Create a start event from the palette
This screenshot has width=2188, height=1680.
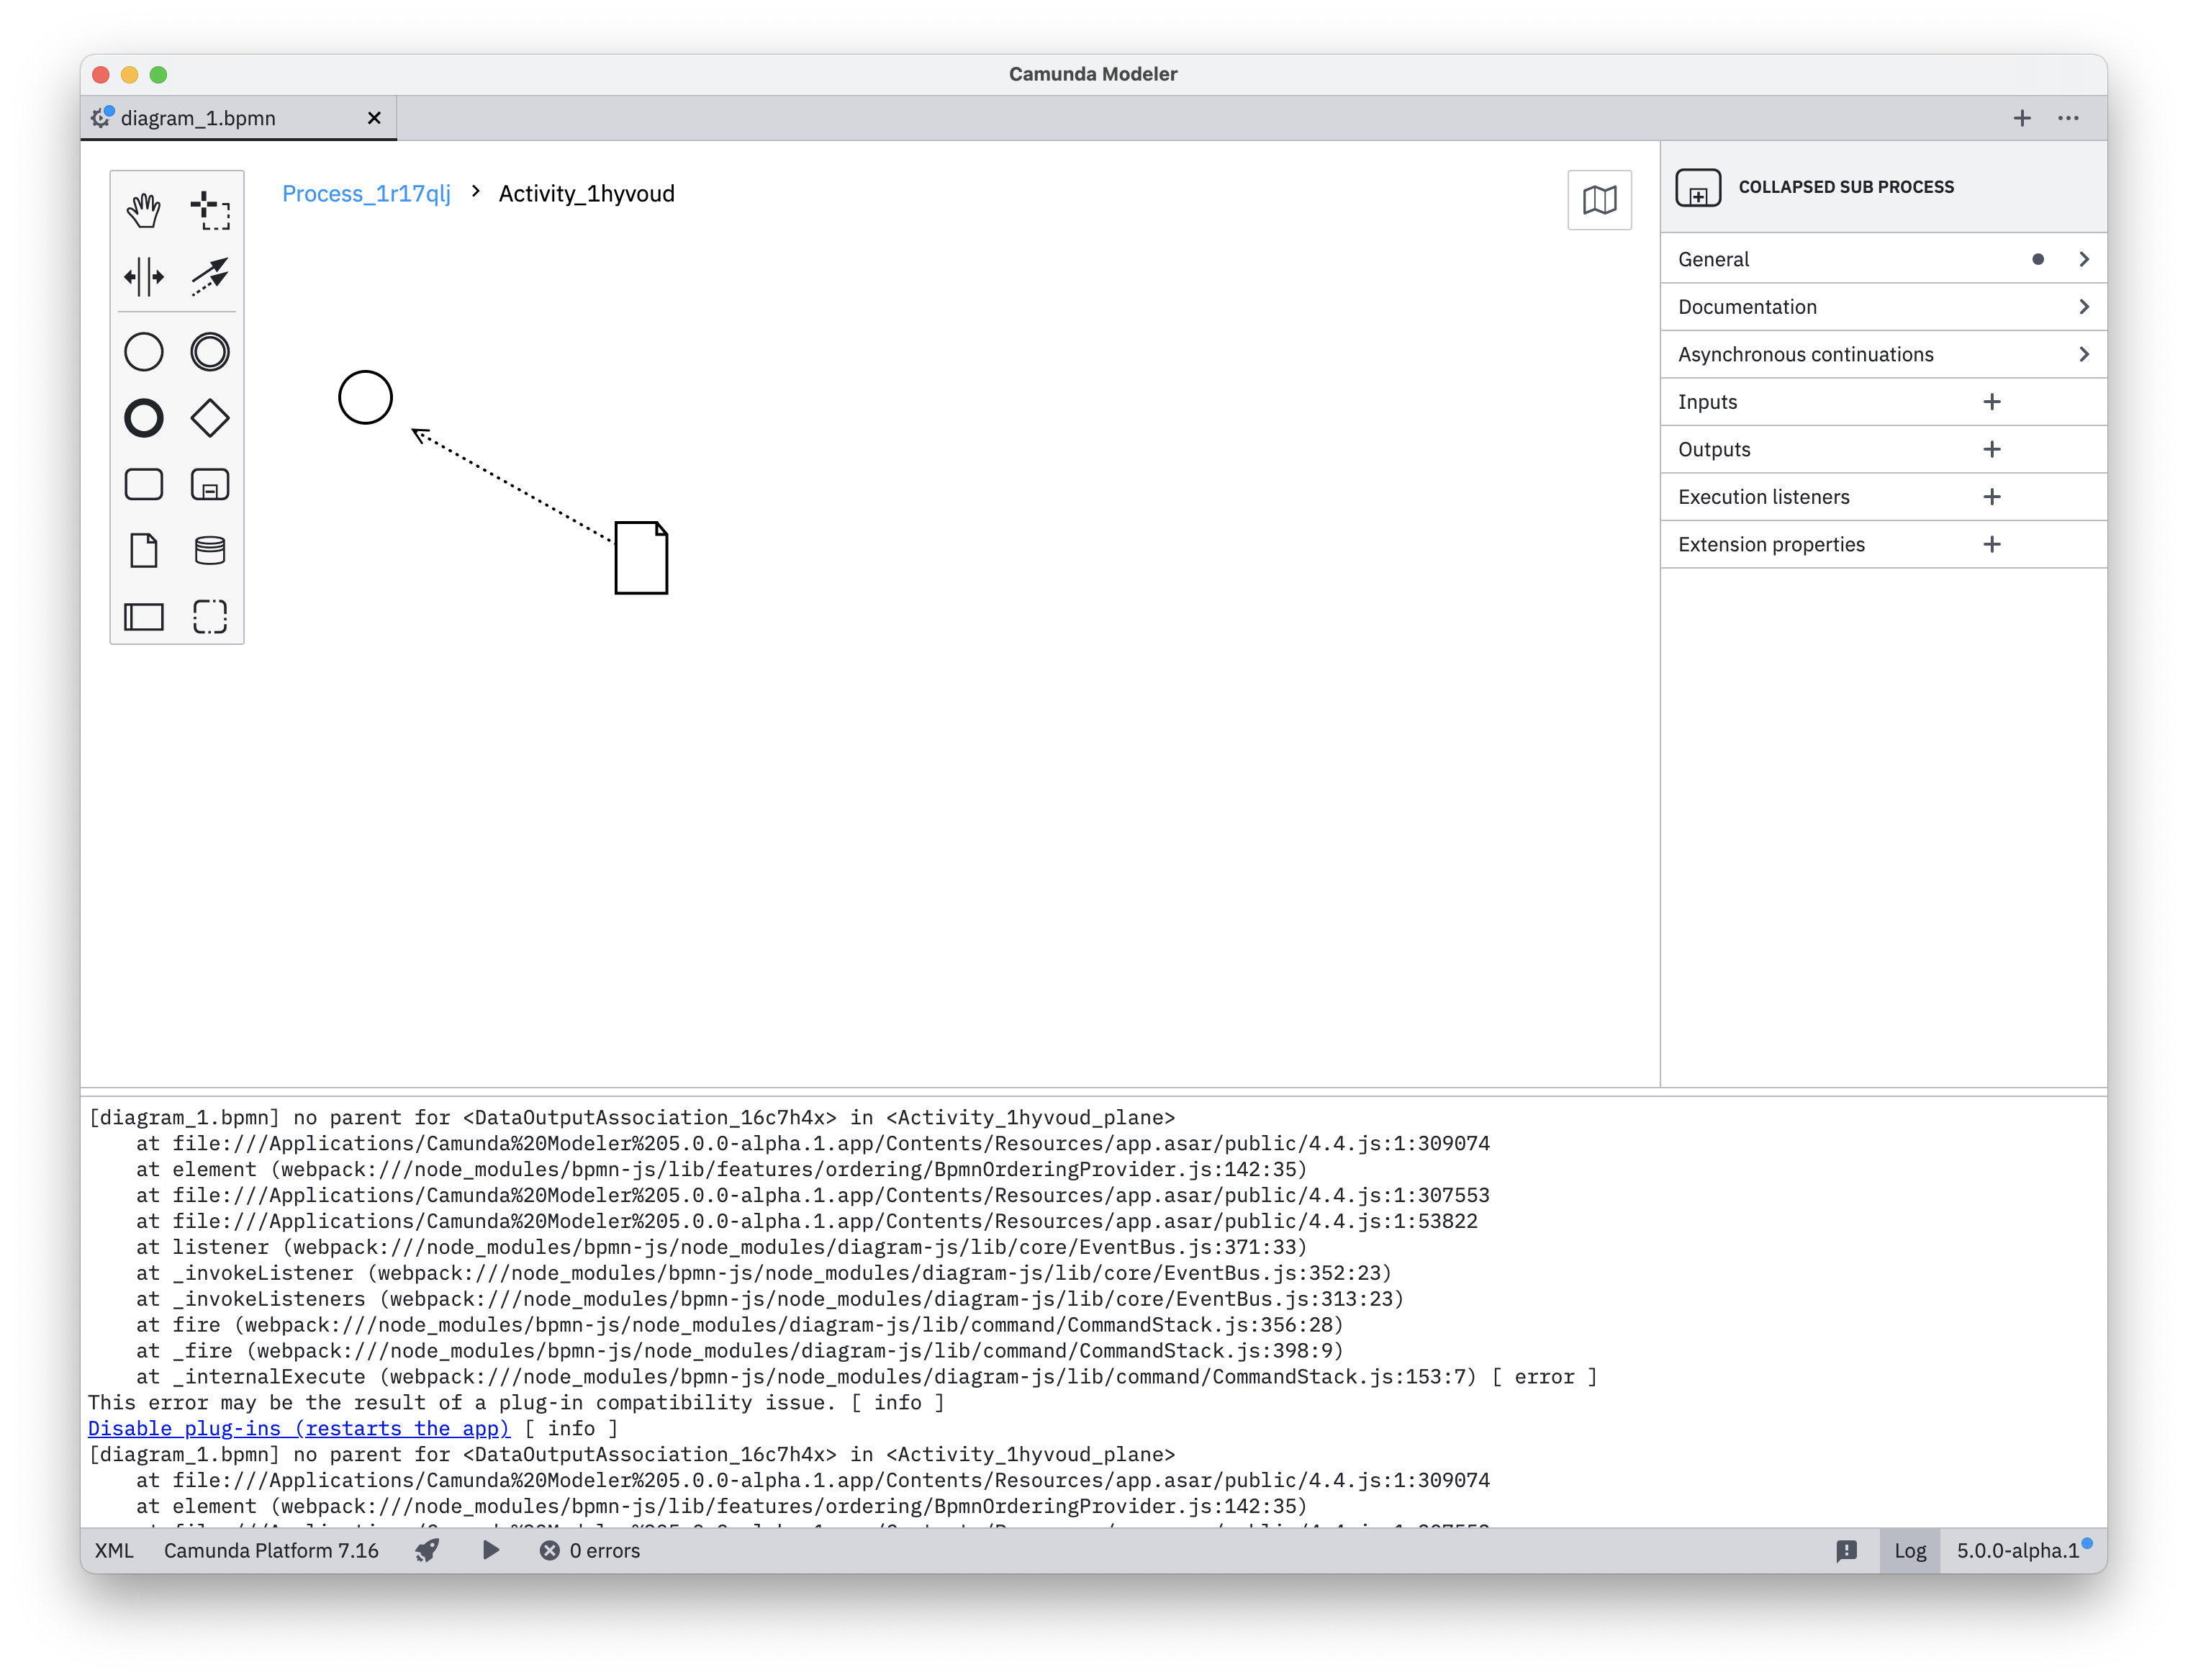tap(144, 351)
